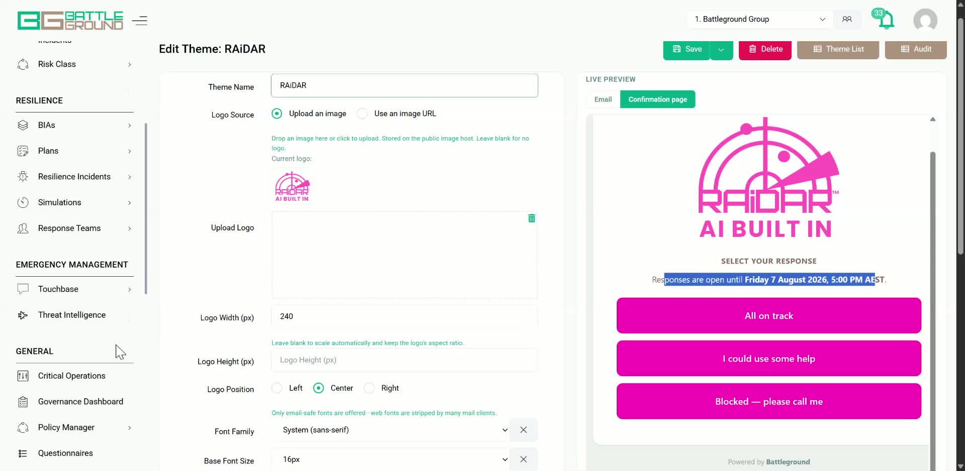Delete the uploaded logo with trash icon

(532, 218)
